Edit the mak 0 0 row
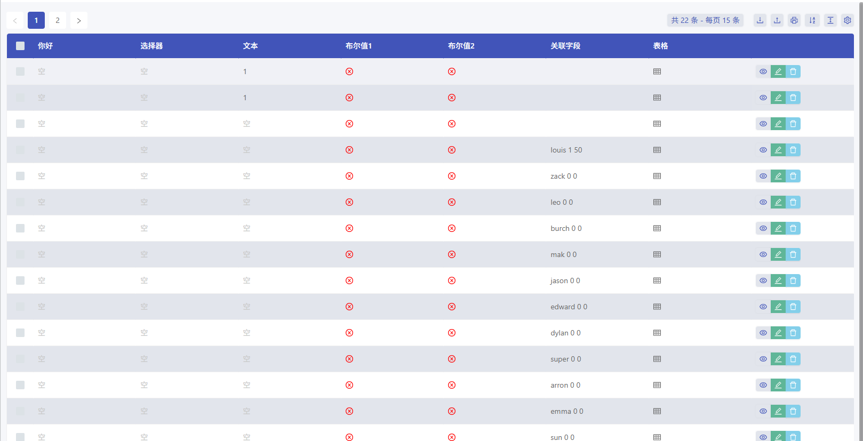Image resolution: width=863 pixels, height=441 pixels. click(x=778, y=254)
